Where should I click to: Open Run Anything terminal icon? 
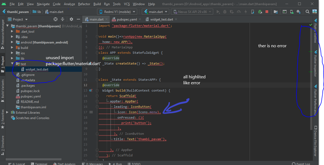point(285,12)
